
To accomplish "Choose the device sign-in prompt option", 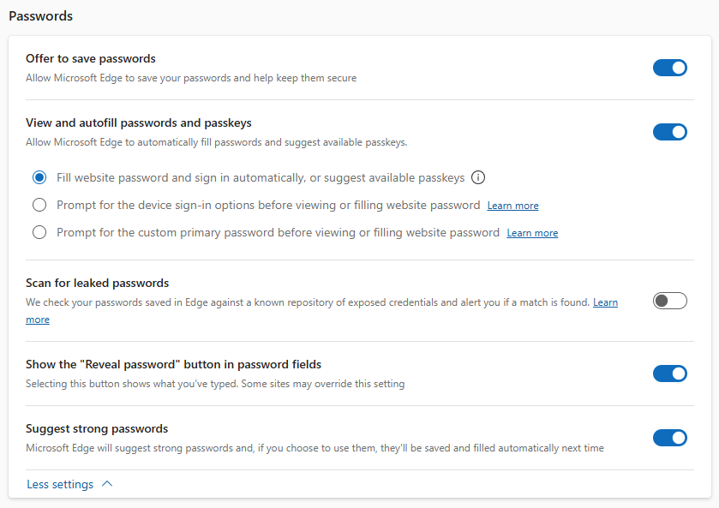I will pyautogui.click(x=39, y=205).
